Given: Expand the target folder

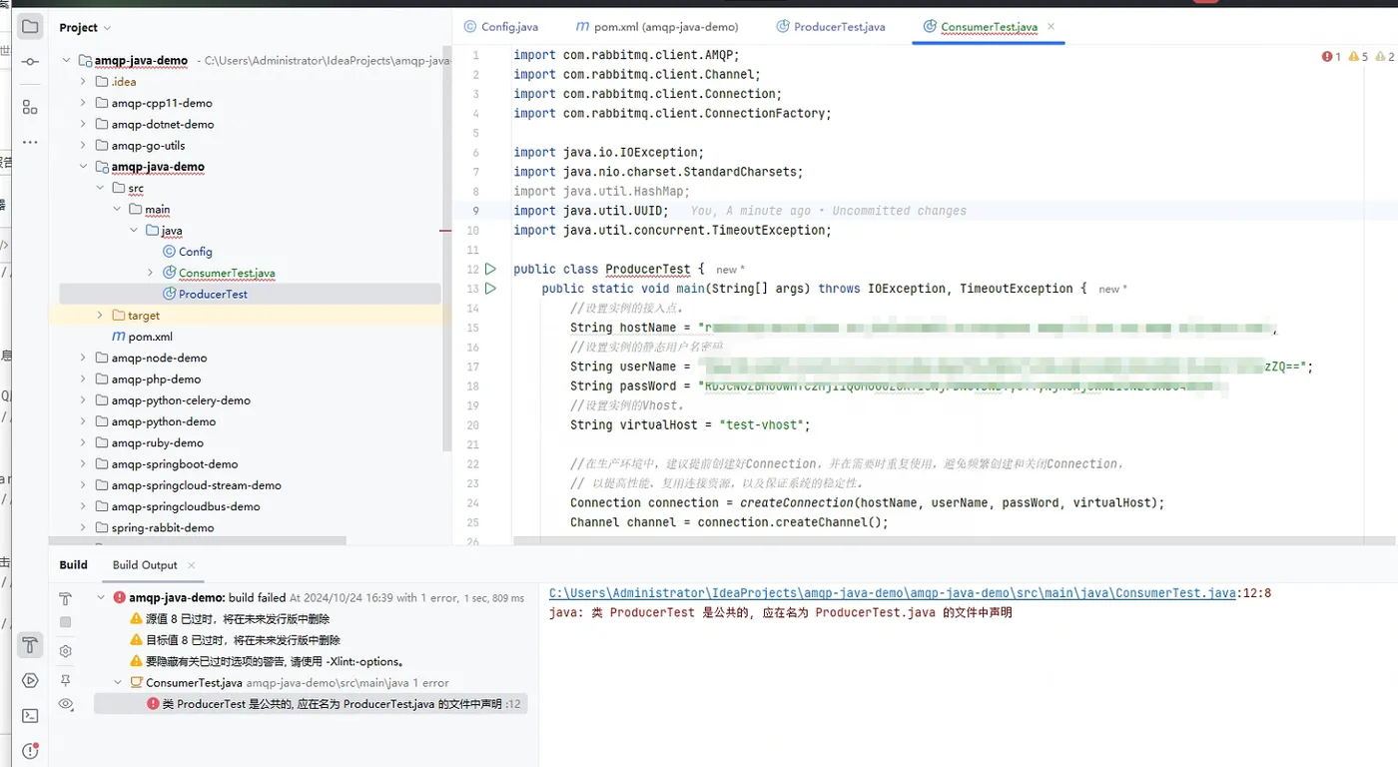Looking at the screenshot, I should [x=100, y=316].
